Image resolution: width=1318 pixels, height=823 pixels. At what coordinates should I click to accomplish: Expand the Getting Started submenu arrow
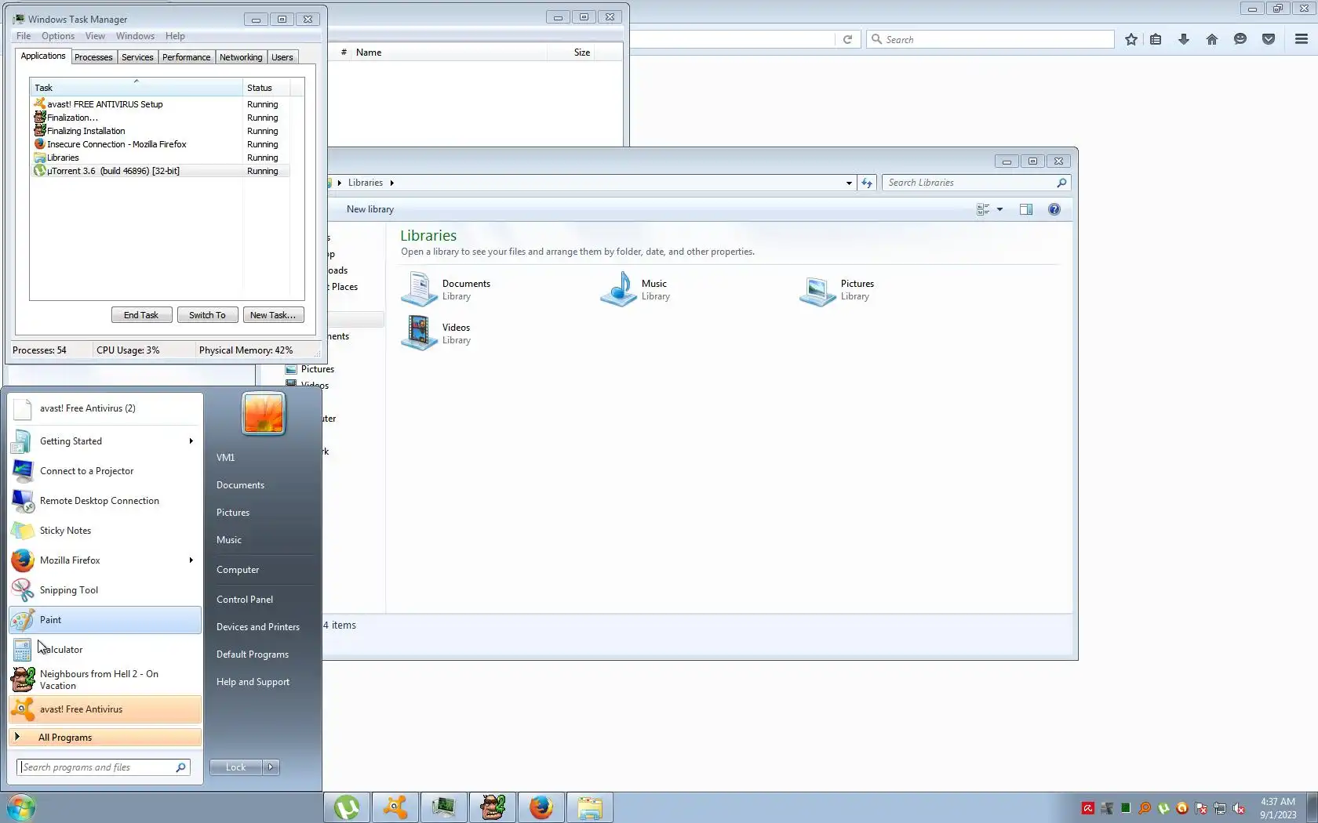[191, 441]
